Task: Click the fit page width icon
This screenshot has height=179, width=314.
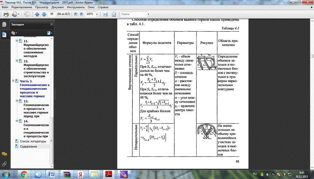Action: (x=105, y=14)
